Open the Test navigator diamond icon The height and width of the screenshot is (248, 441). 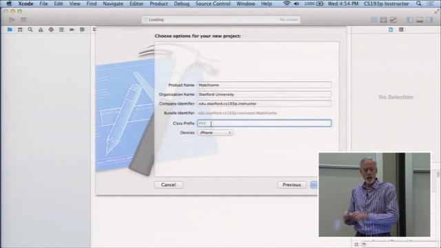(51, 30)
